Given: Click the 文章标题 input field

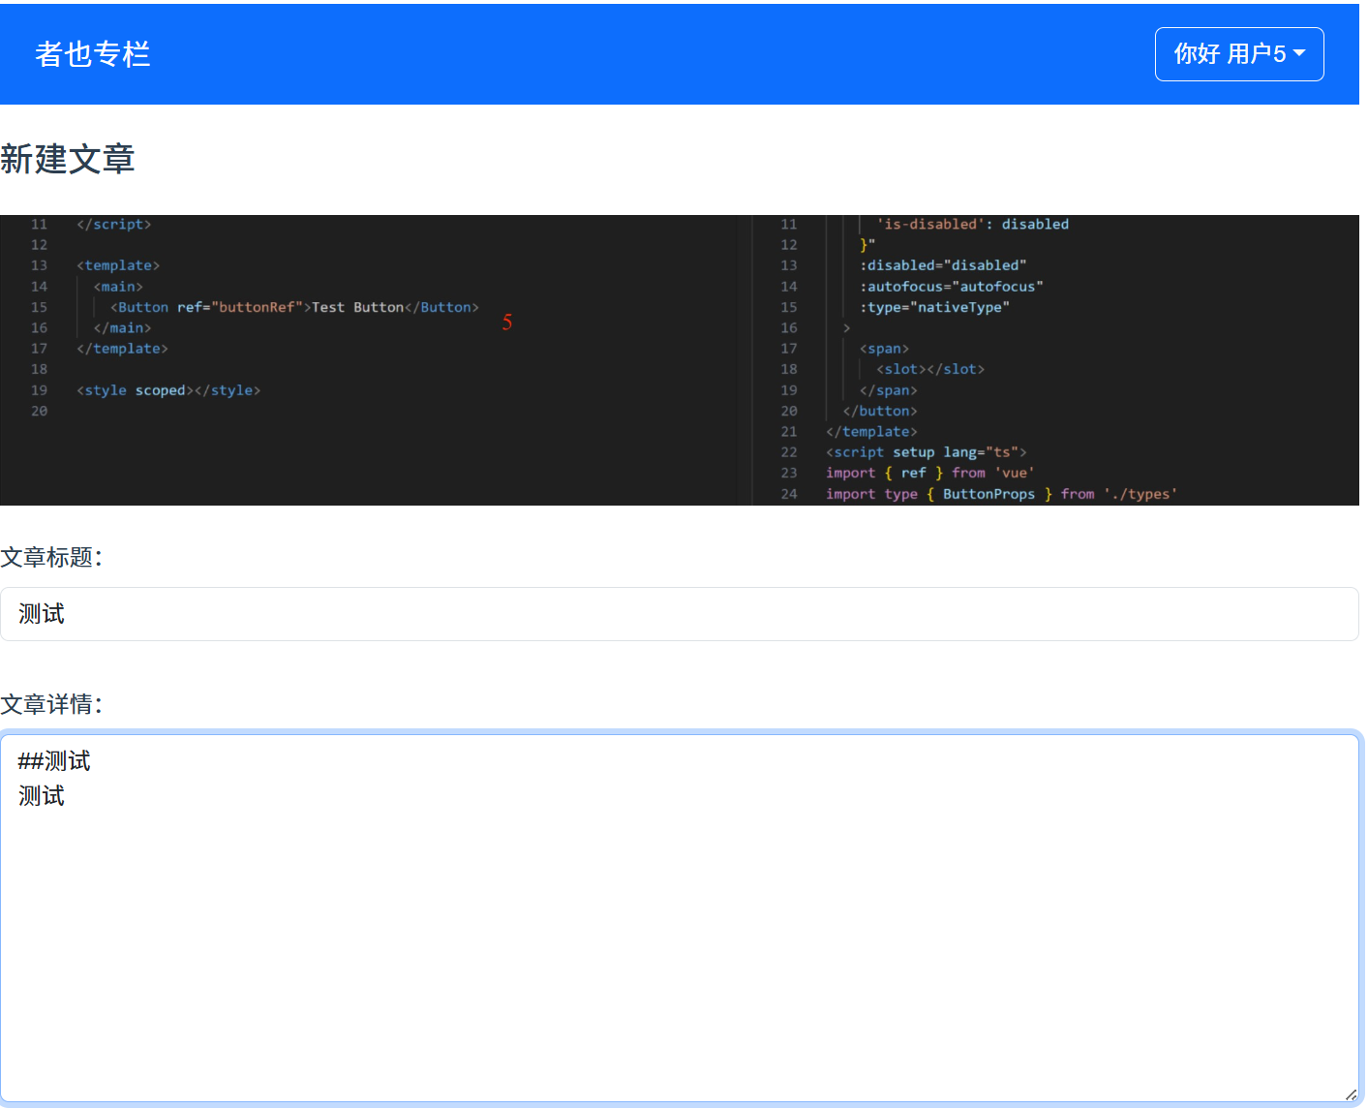Looking at the screenshot, I should (679, 614).
